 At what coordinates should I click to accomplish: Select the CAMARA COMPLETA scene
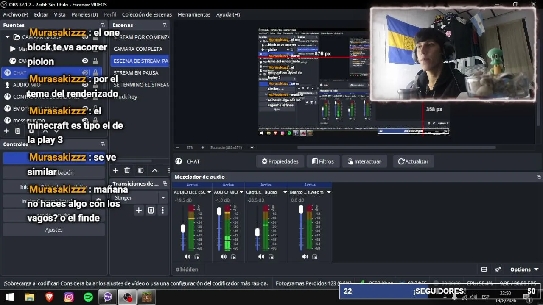140,49
